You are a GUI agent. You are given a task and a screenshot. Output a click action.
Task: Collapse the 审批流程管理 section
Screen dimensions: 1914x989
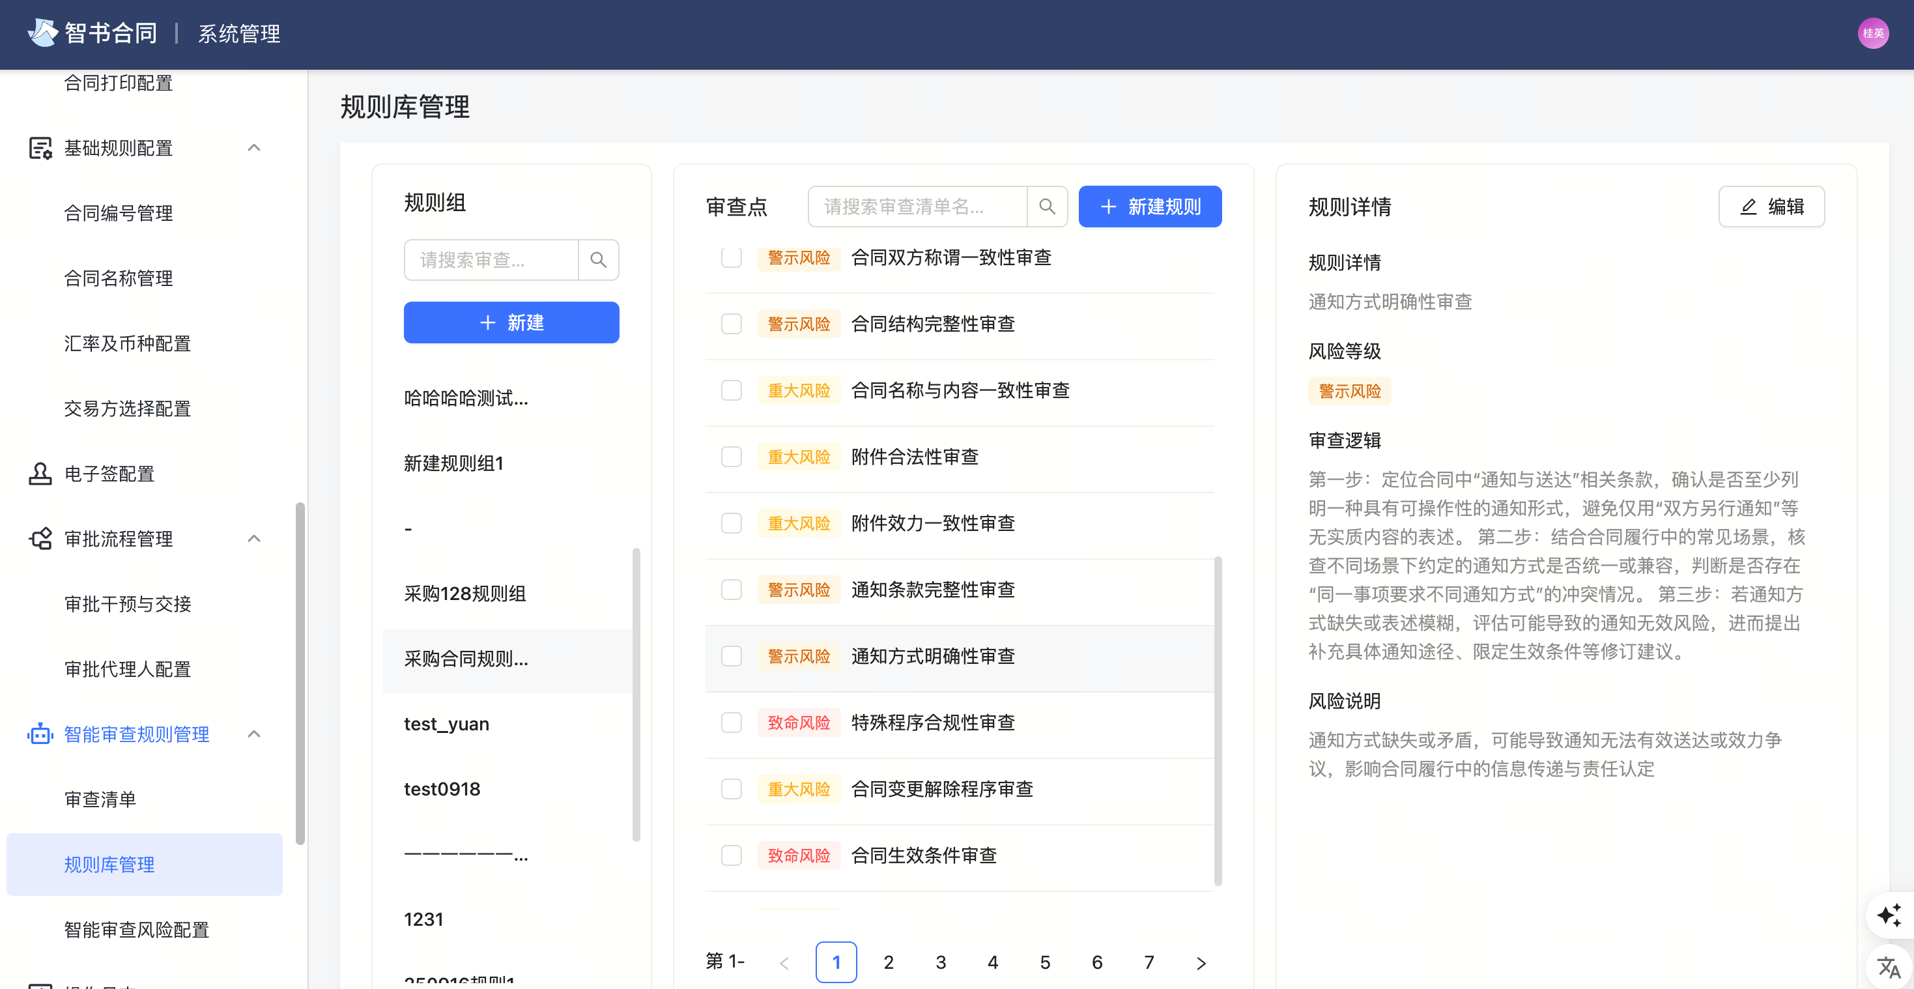point(255,538)
